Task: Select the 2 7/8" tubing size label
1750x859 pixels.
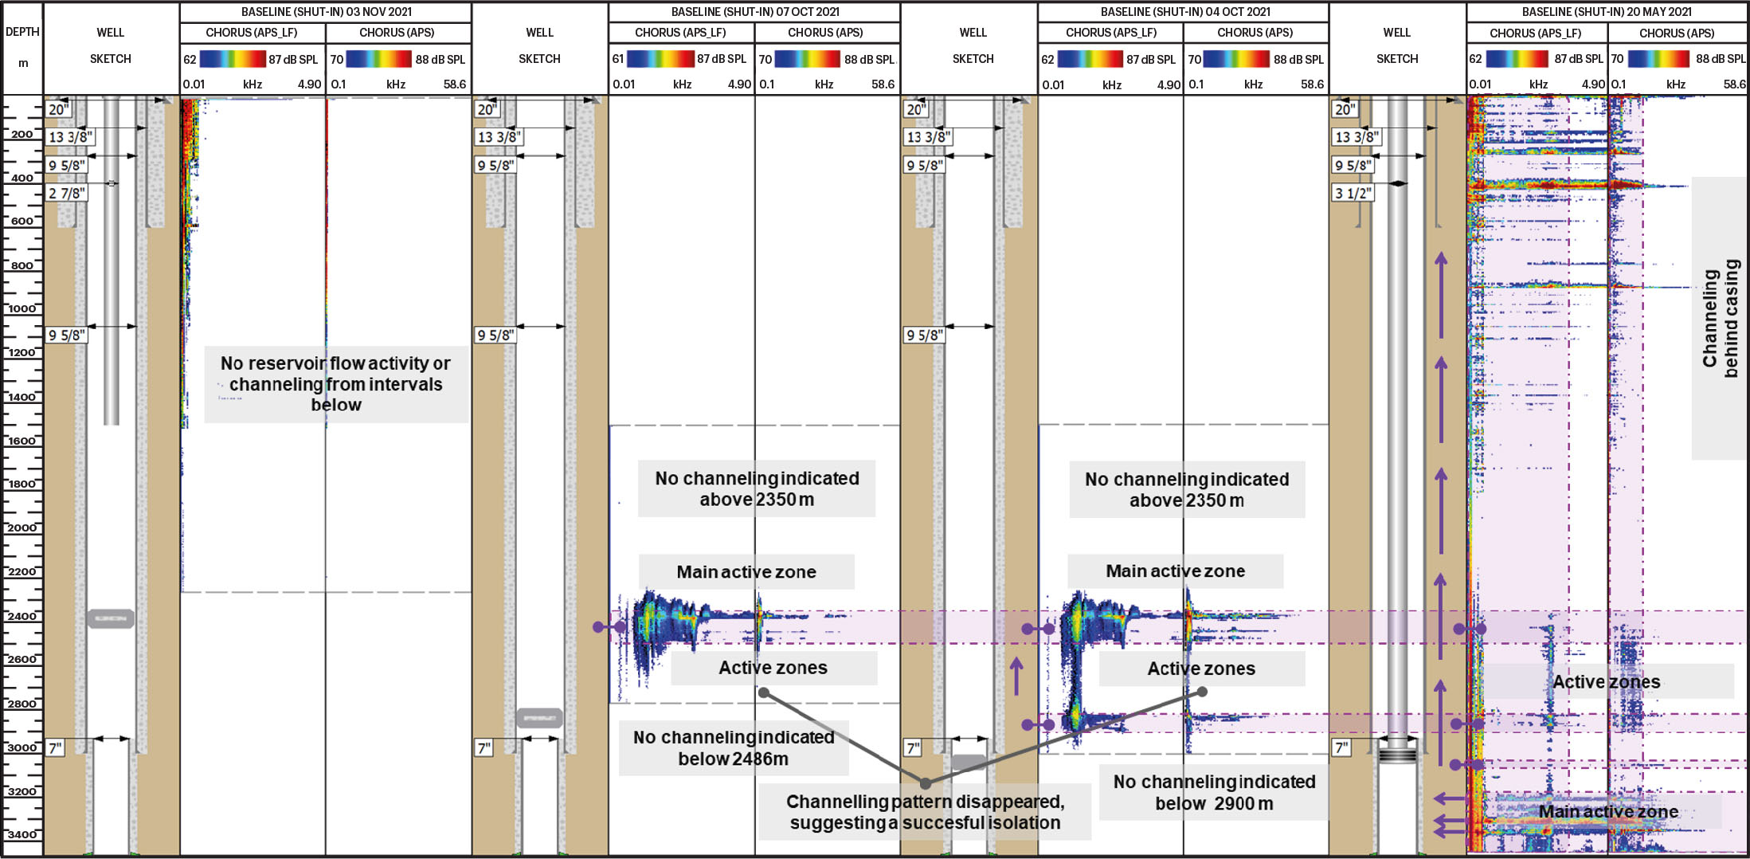Action: click(x=66, y=193)
